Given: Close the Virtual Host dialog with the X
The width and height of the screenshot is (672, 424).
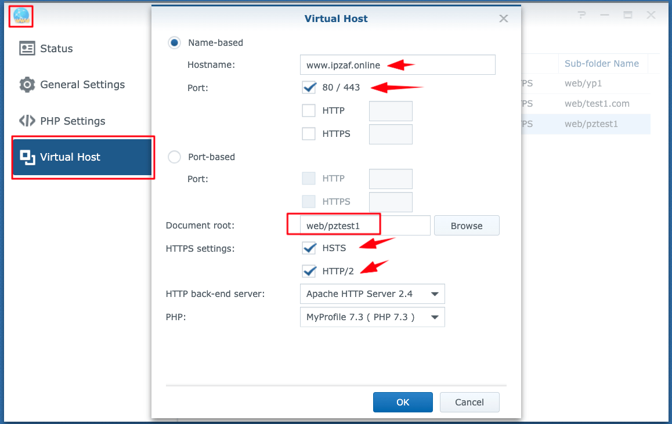Looking at the screenshot, I should (503, 18).
